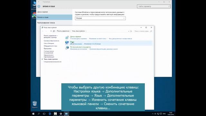206x116 pixels.
Task: Select Часы, язык и регион in left pane
Action: tap(51, 59)
